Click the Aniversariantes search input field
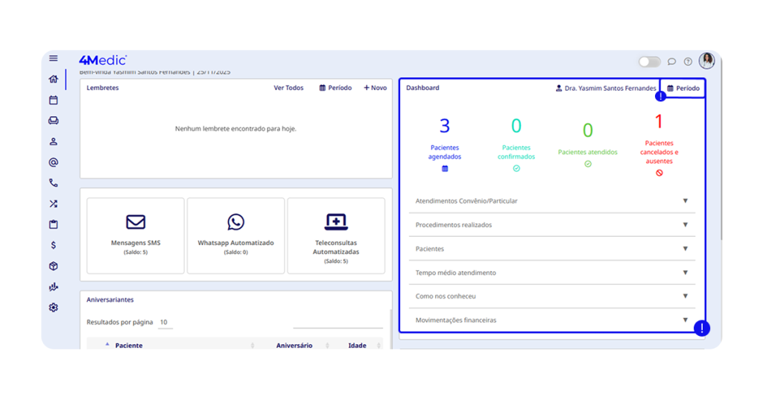The width and height of the screenshot is (763, 400). pyautogui.click(x=338, y=322)
